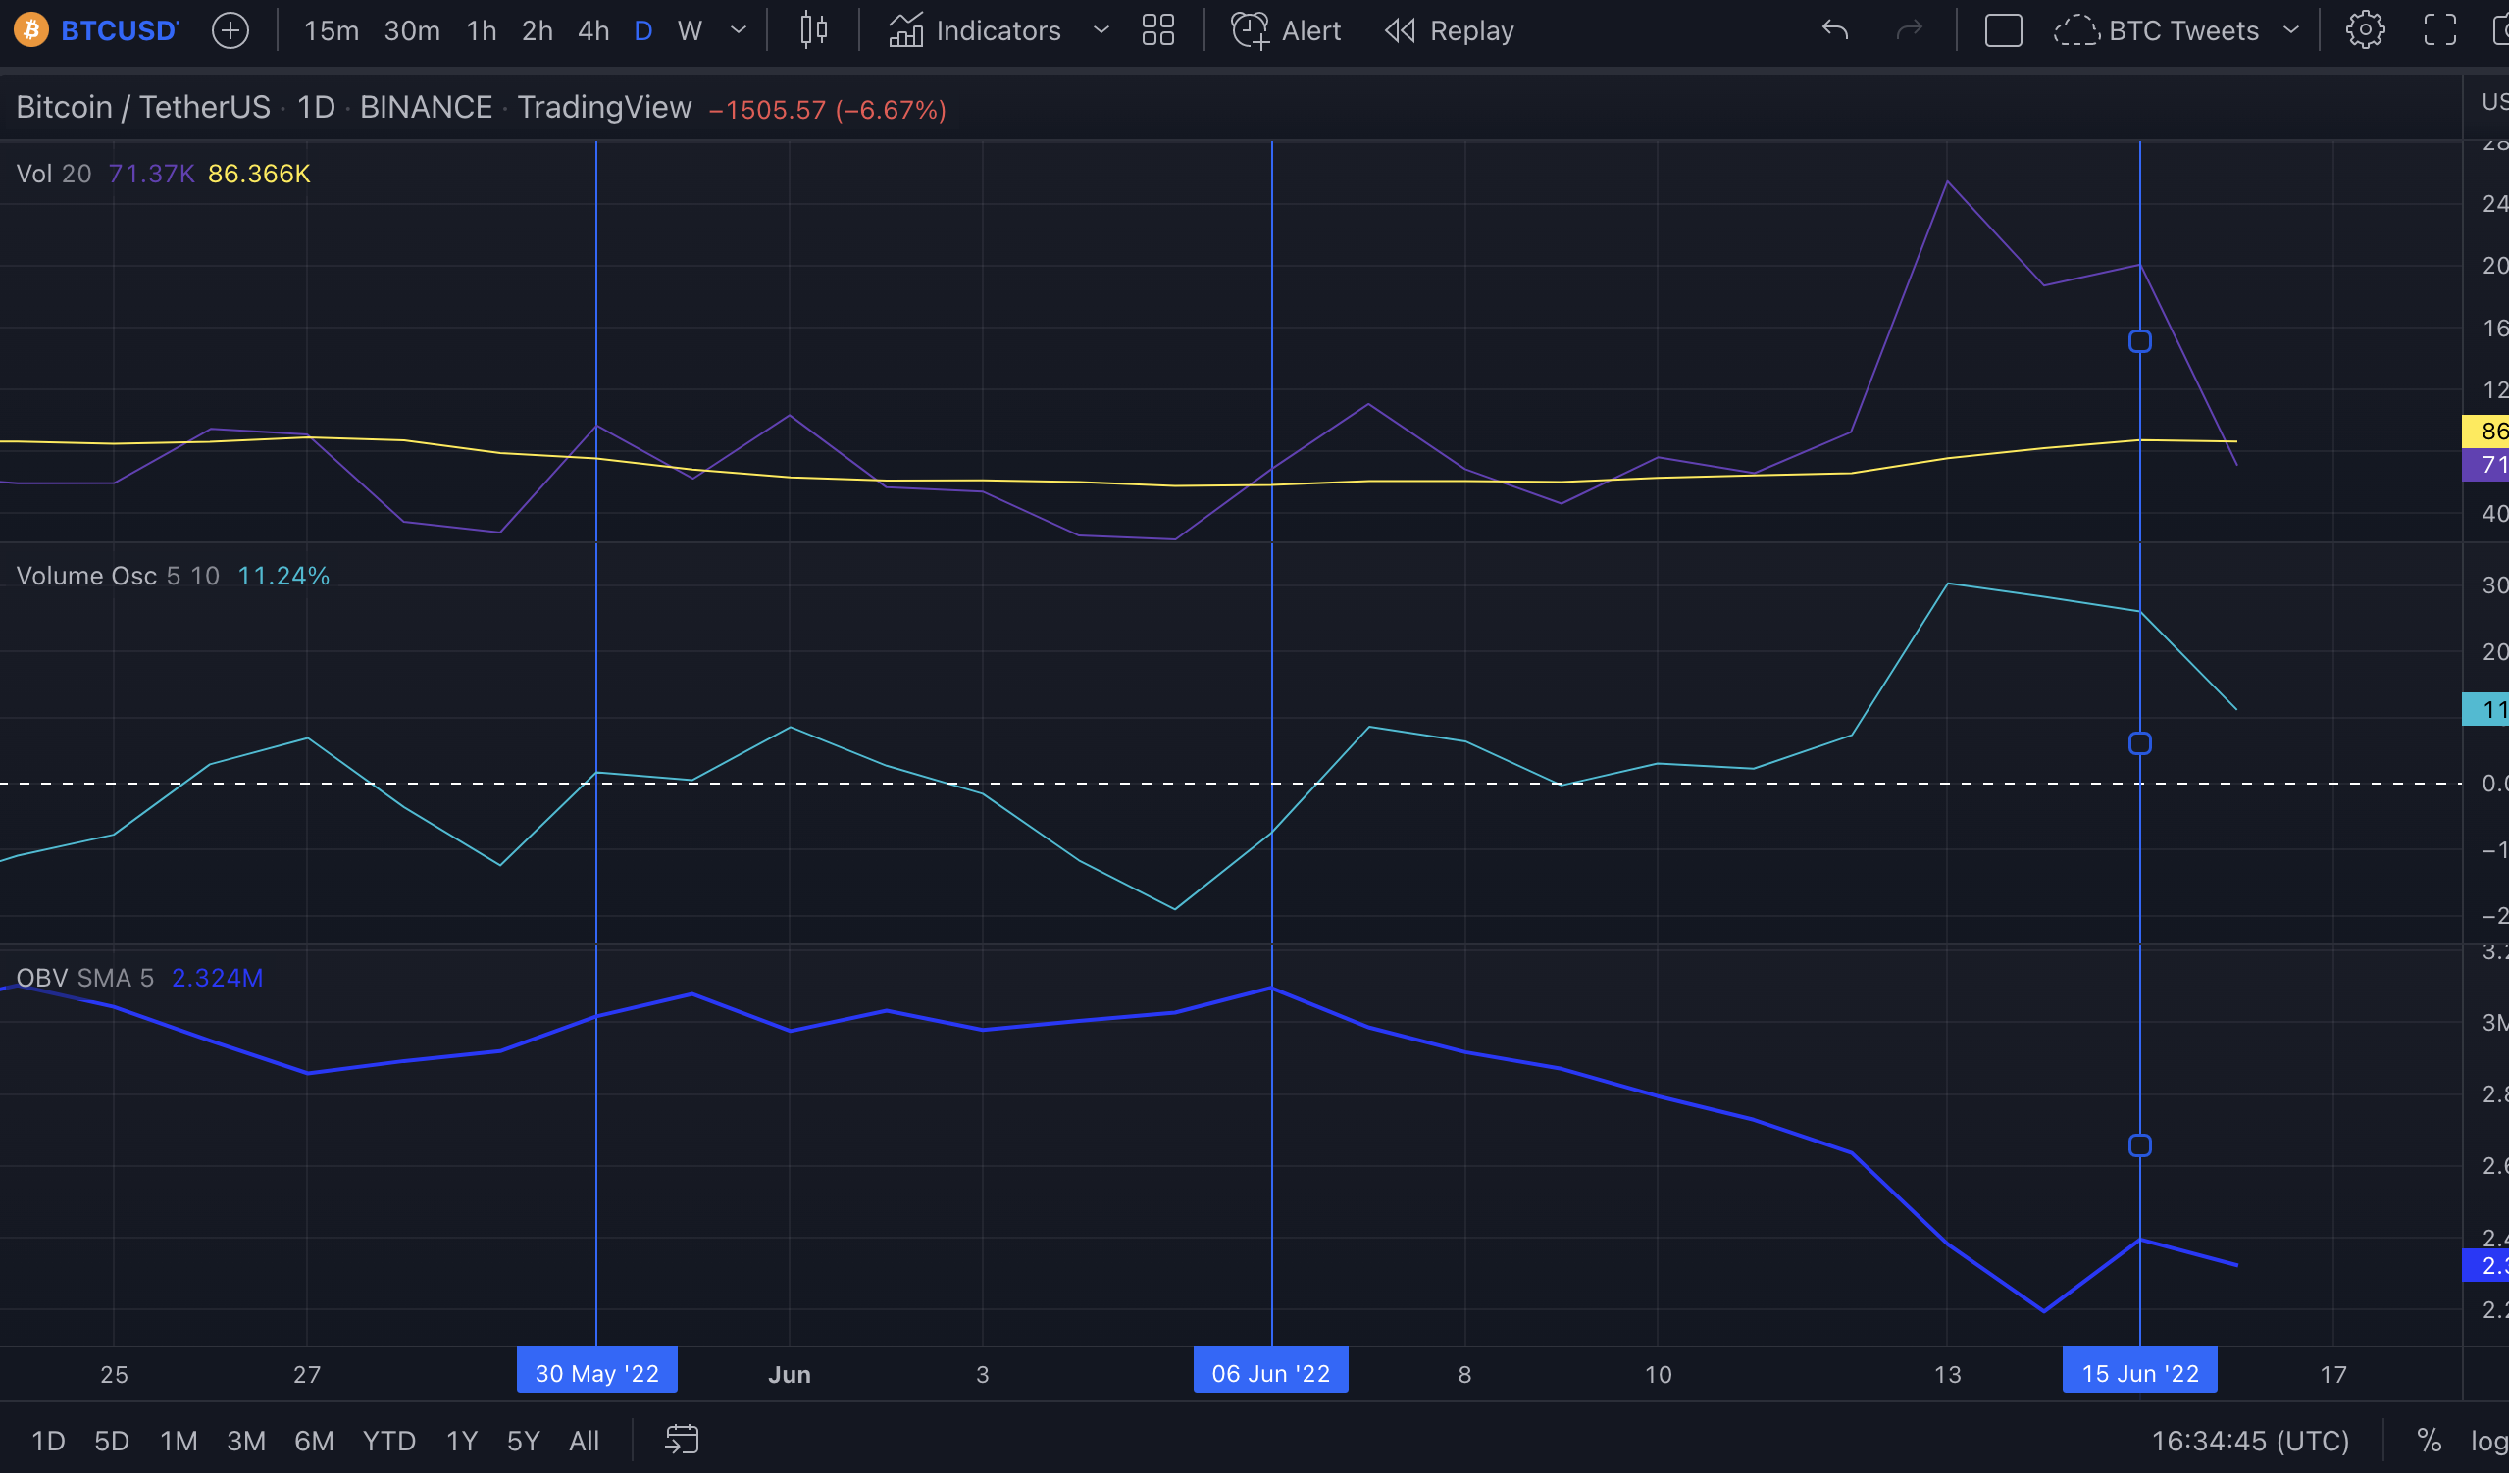This screenshot has height=1473, width=2509.
Task: Toggle percent scale mode
Action: [2430, 1442]
